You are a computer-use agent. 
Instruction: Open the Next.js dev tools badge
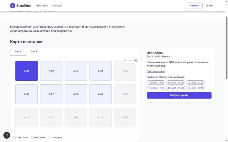tap(7, 135)
